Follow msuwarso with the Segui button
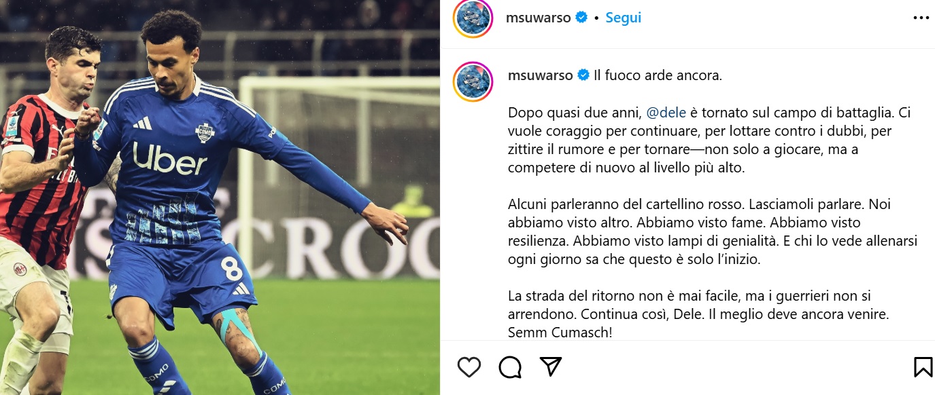The width and height of the screenshot is (935, 395). pos(623,18)
